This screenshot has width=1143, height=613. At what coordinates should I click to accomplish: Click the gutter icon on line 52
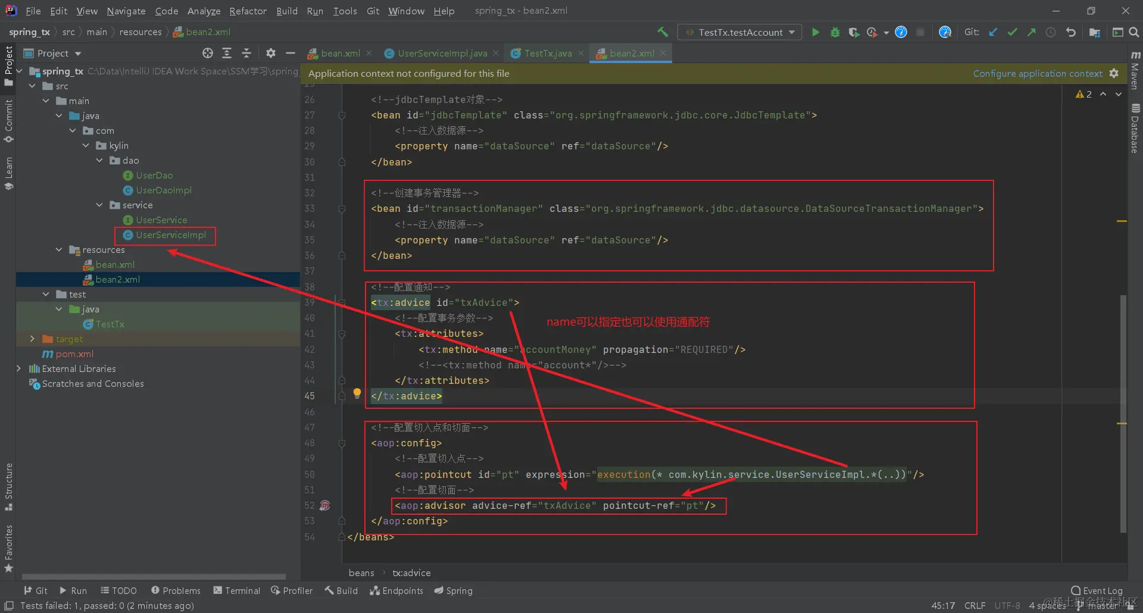[x=325, y=506]
